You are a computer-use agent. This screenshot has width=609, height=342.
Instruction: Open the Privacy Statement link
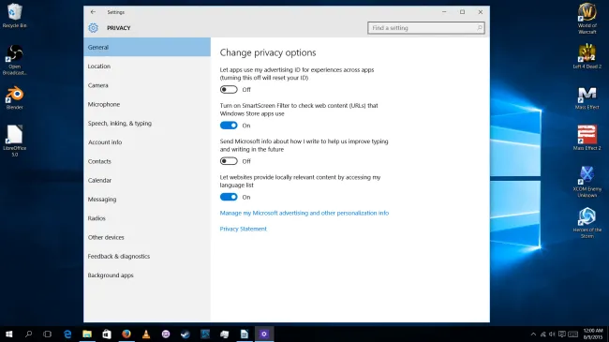pos(244,229)
